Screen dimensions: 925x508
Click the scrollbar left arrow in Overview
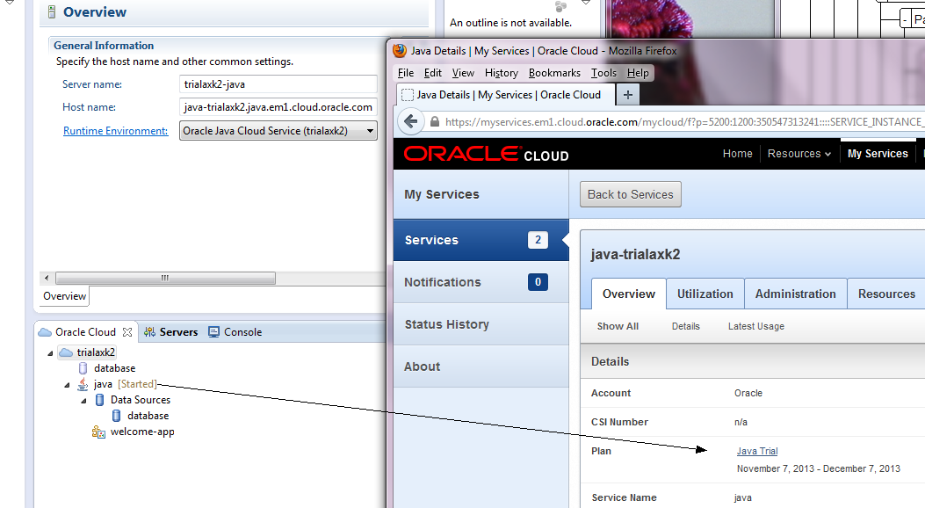(47, 278)
